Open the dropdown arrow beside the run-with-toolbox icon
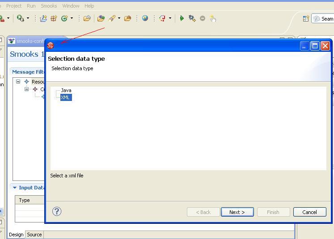Image resolution: width=334 pixels, height=239 pixels. 8,18
